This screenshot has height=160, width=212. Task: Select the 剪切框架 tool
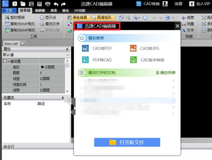tap(15, 17)
